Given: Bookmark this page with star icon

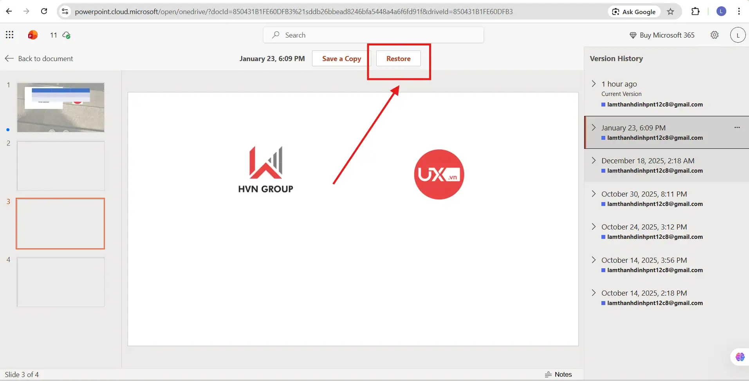Looking at the screenshot, I should coord(671,11).
